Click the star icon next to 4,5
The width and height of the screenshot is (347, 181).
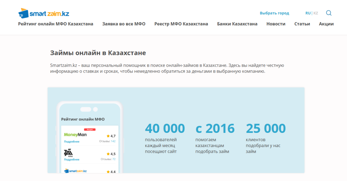[x=108, y=154]
